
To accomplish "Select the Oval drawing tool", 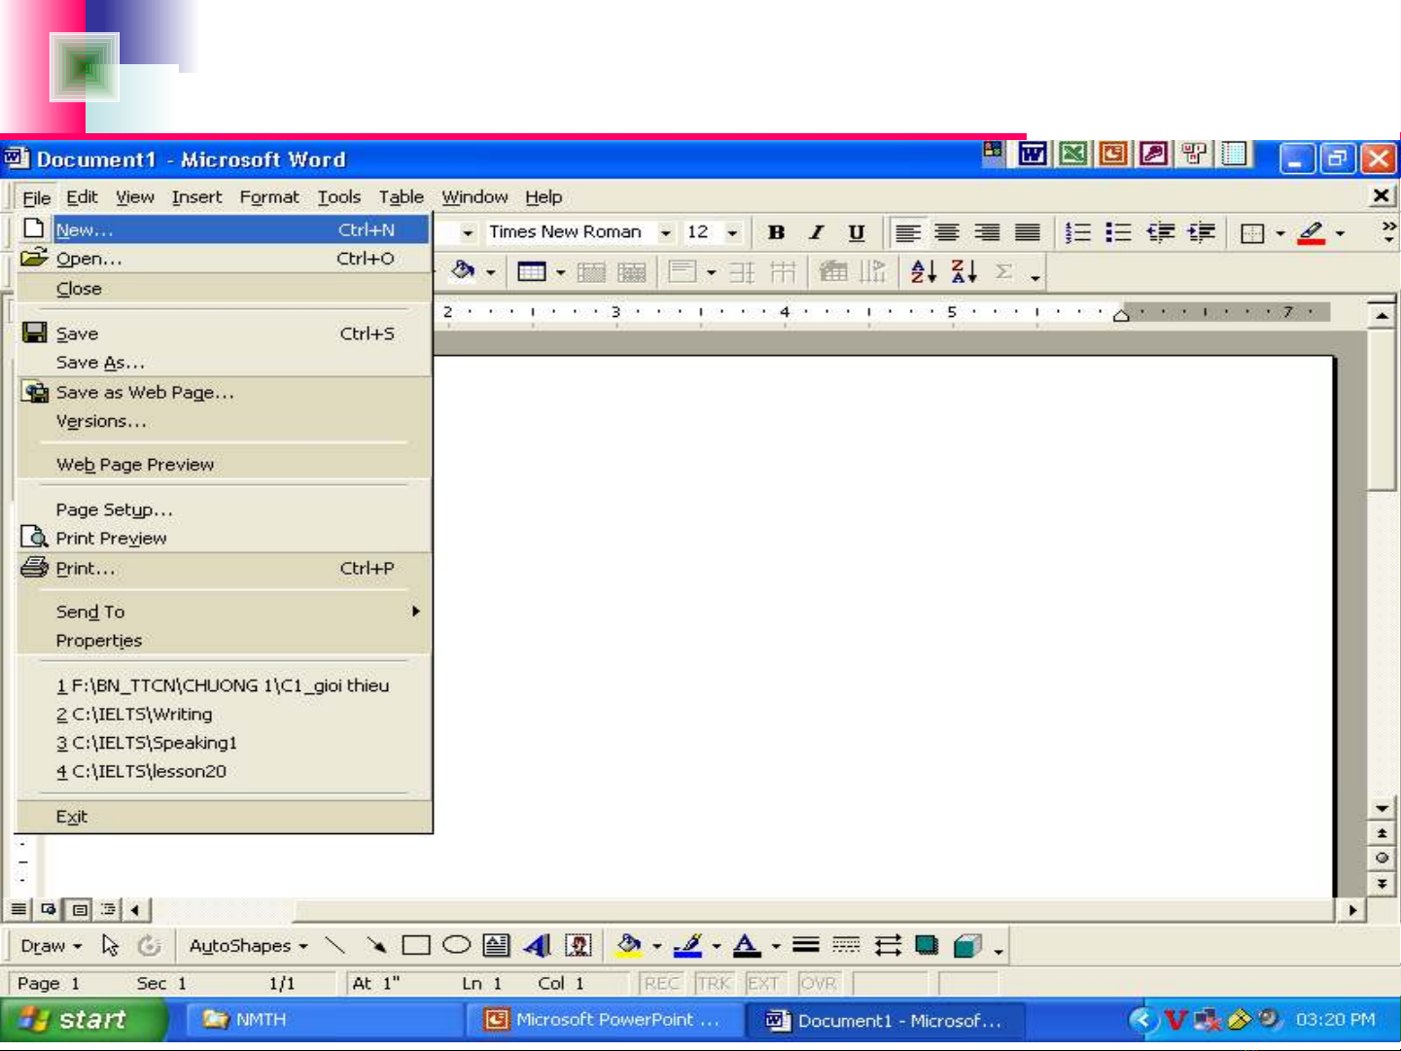I will [x=456, y=945].
